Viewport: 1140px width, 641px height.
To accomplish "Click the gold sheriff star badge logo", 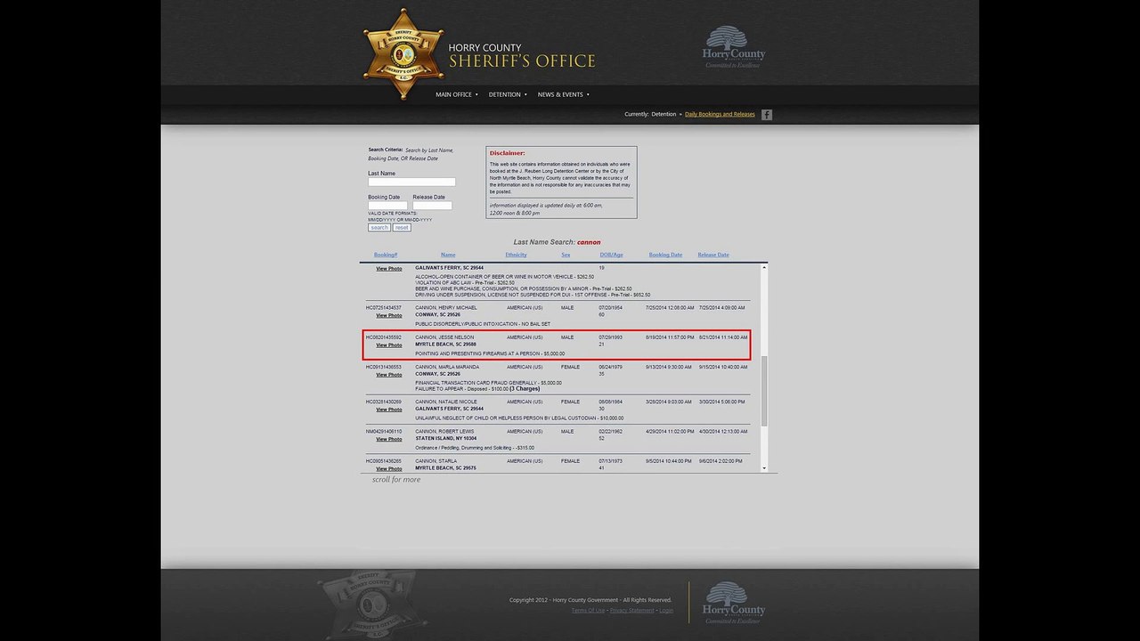I will 403,54.
